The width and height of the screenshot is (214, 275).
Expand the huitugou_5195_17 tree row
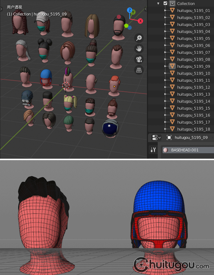[165, 122]
